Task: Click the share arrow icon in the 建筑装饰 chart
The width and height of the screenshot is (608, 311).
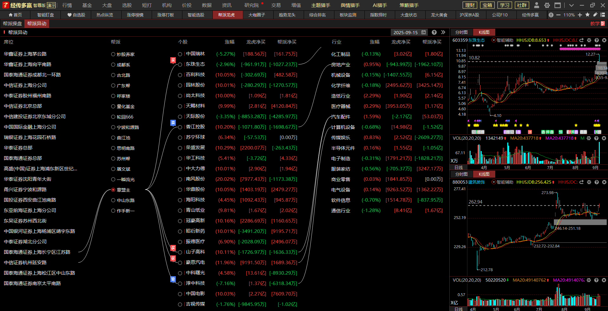Action: pyautogui.click(x=581, y=182)
